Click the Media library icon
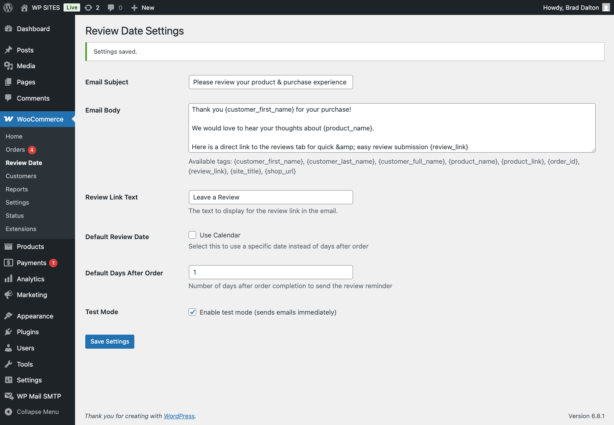 click(9, 66)
